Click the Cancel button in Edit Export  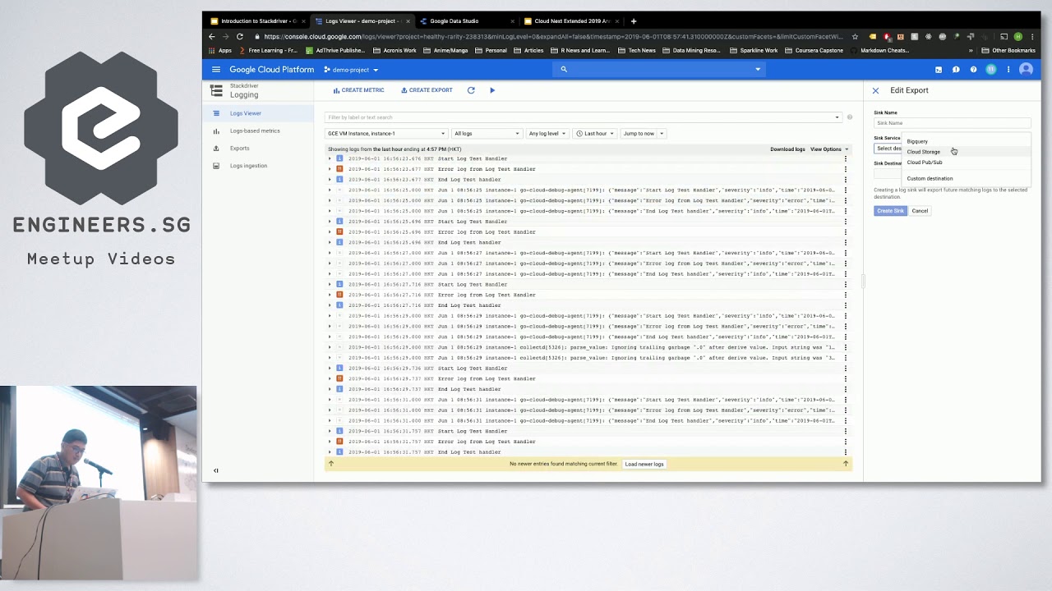(x=920, y=211)
